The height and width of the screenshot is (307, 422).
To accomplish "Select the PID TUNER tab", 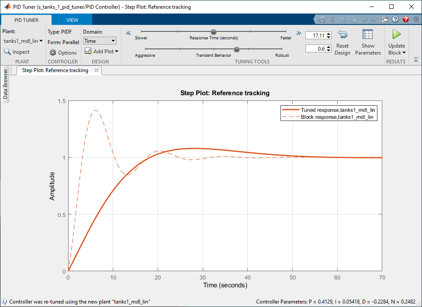I will 26,20.
